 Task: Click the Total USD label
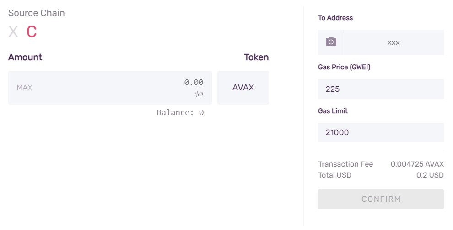point(334,175)
